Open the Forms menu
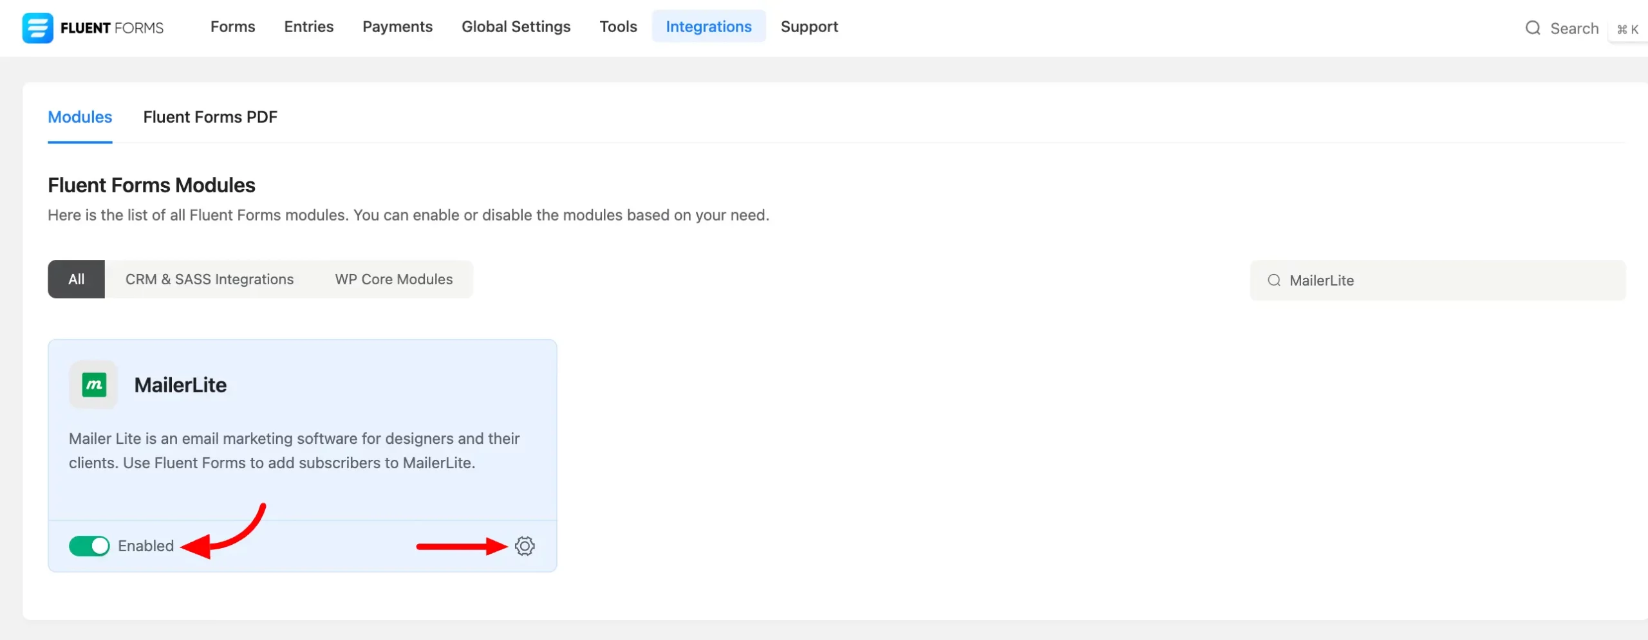 (x=232, y=27)
